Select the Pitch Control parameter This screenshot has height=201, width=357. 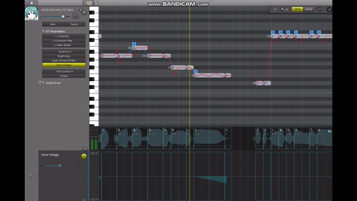pyautogui.click(x=64, y=71)
